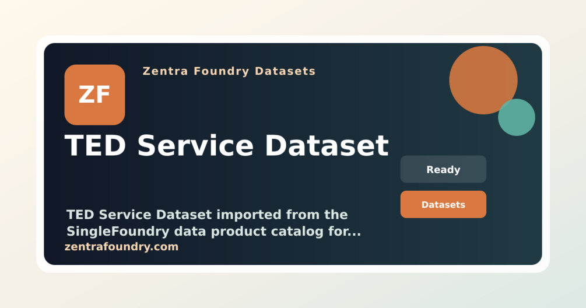
Task: Click the TED Service Dataset title
Action: 227,145
